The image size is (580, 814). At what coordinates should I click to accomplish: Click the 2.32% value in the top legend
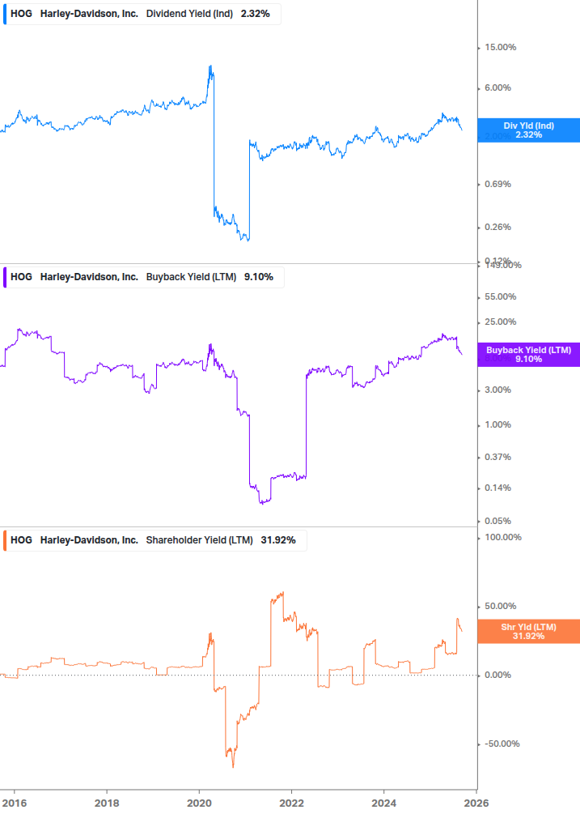click(x=255, y=13)
